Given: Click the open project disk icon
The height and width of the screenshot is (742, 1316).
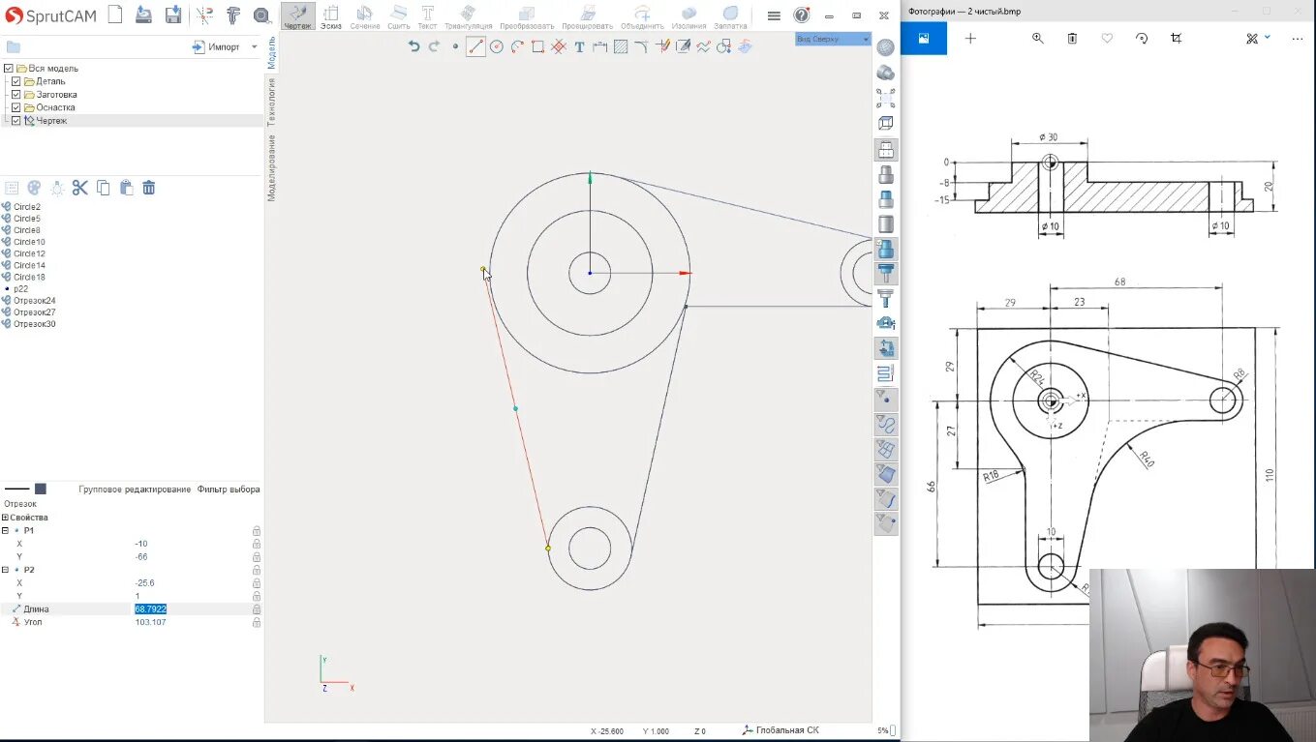Looking at the screenshot, I should coord(143,15).
